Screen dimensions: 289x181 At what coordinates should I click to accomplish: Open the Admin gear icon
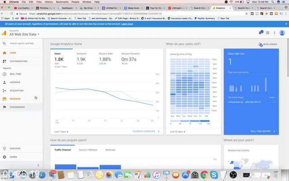pyautogui.click(x=5, y=157)
